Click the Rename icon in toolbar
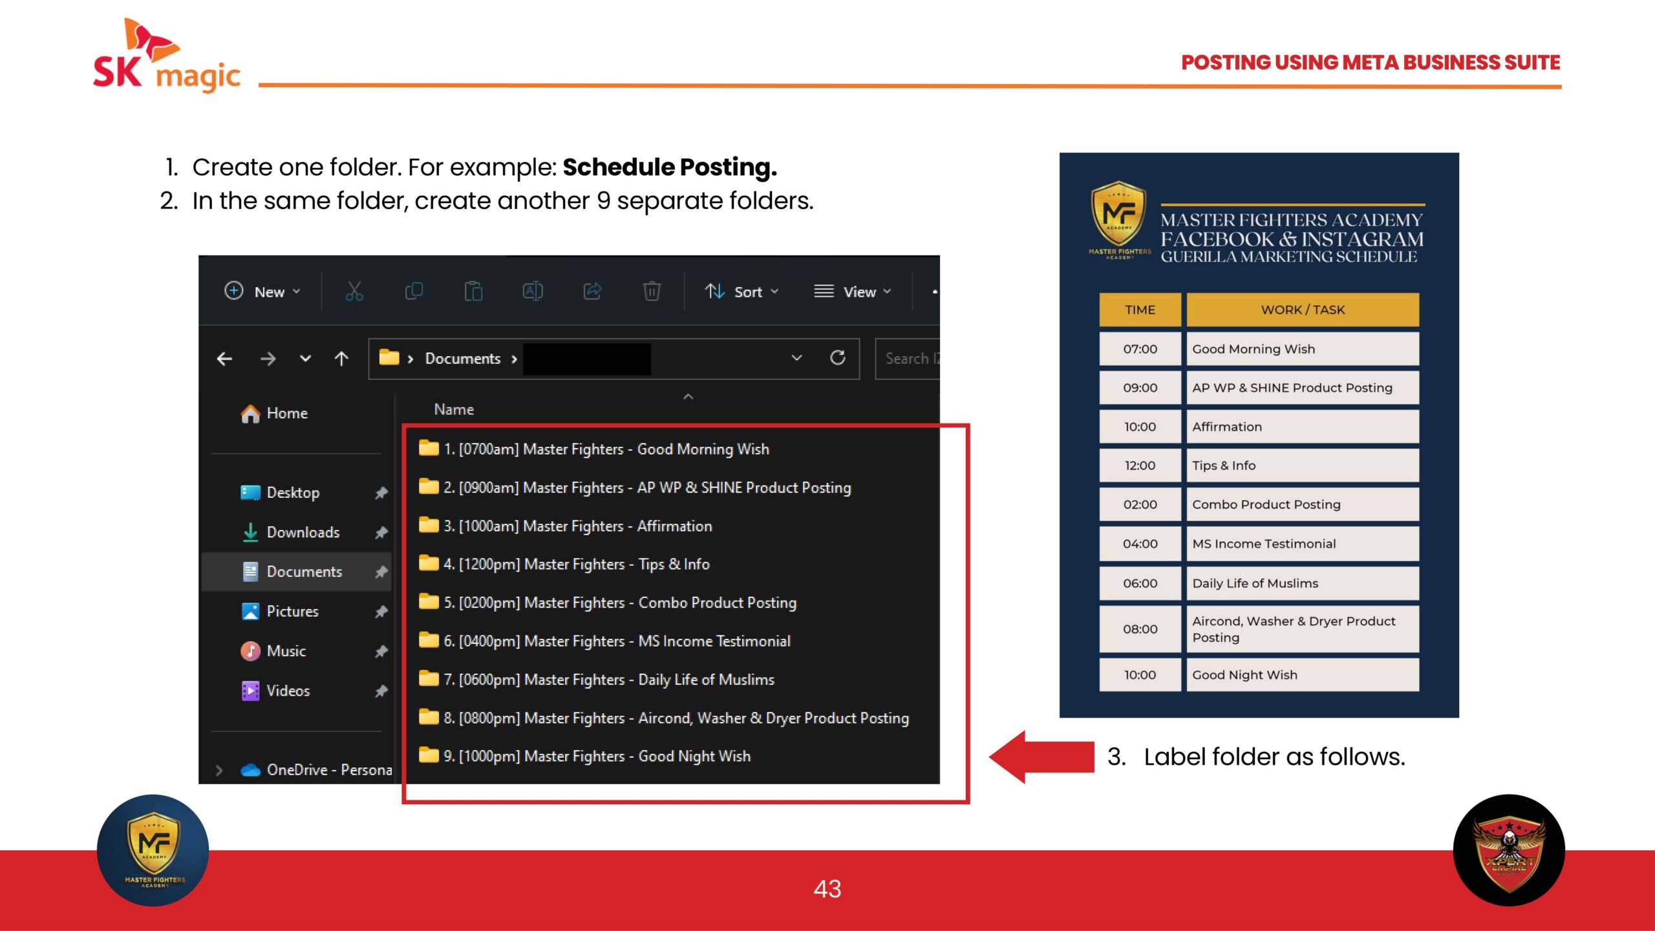This screenshot has width=1655, height=931. pos(533,292)
